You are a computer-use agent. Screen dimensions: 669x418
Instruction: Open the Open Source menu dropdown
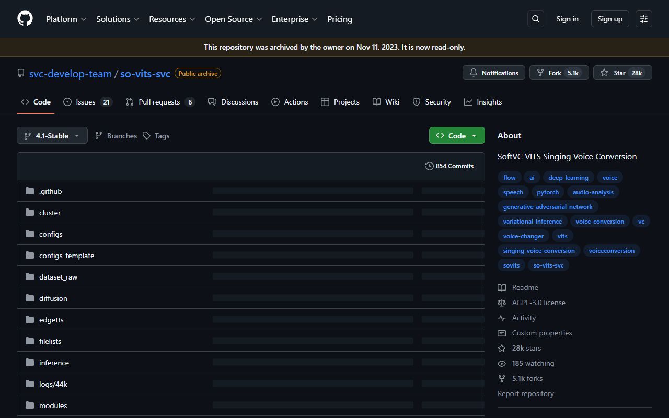point(233,19)
